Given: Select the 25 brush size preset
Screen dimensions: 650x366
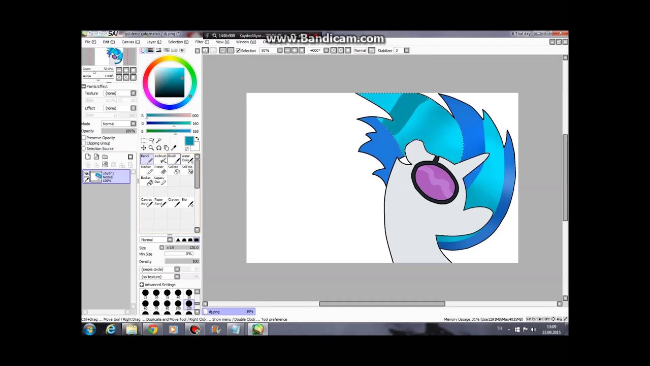Looking at the screenshot, I should (145, 293).
